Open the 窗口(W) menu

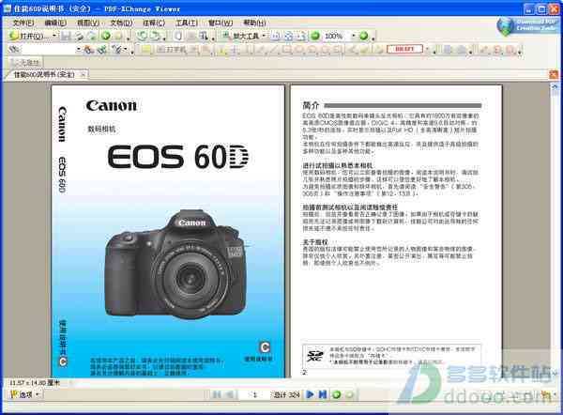pos(221,23)
